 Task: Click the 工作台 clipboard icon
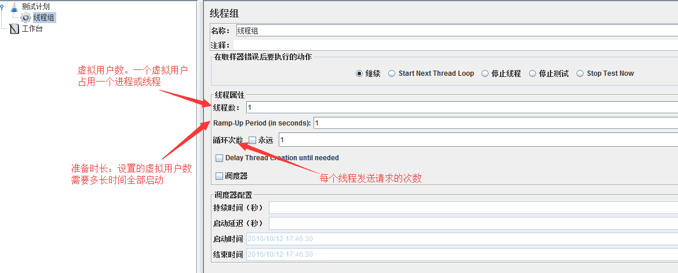[14, 29]
